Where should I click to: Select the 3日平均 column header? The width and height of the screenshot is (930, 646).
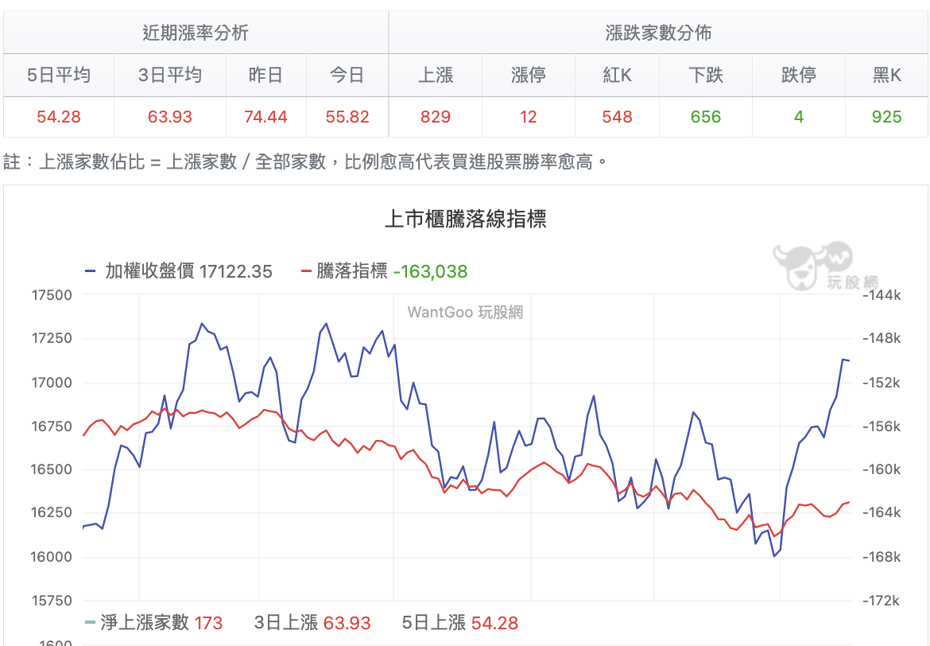170,75
